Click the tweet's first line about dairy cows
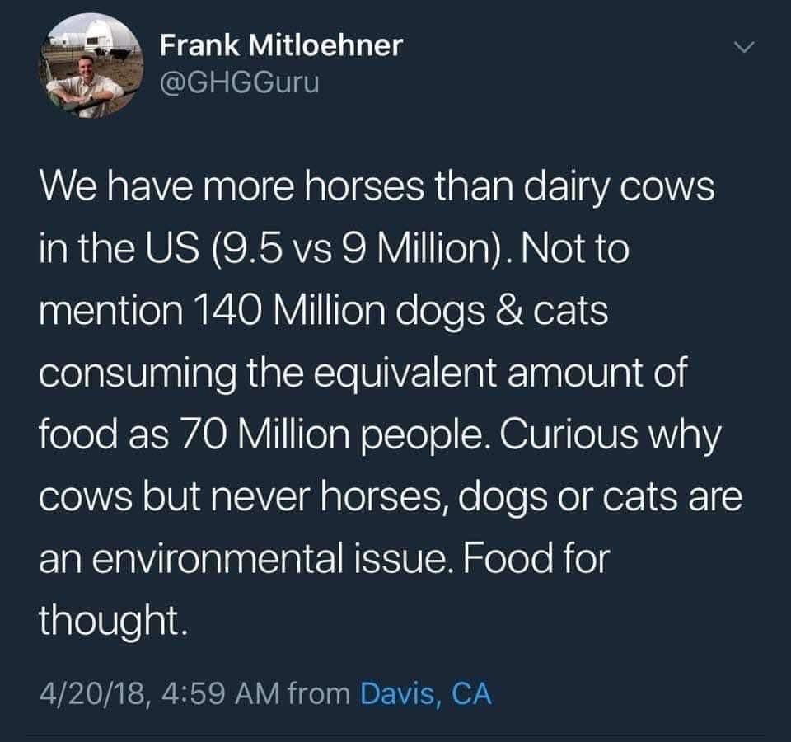Screen dimensions: 791x742 pyautogui.click(x=377, y=187)
